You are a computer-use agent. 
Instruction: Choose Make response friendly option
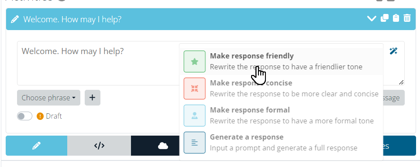tap(281, 61)
